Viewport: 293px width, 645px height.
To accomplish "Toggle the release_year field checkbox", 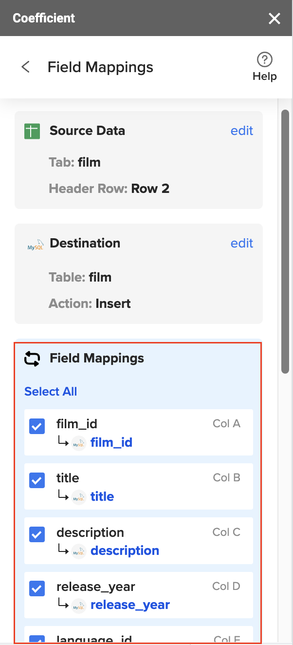I will [x=37, y=588].
